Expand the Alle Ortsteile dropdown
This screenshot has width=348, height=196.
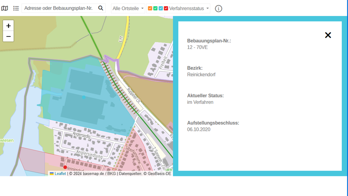pyautogui.click(x=128, y=8)
